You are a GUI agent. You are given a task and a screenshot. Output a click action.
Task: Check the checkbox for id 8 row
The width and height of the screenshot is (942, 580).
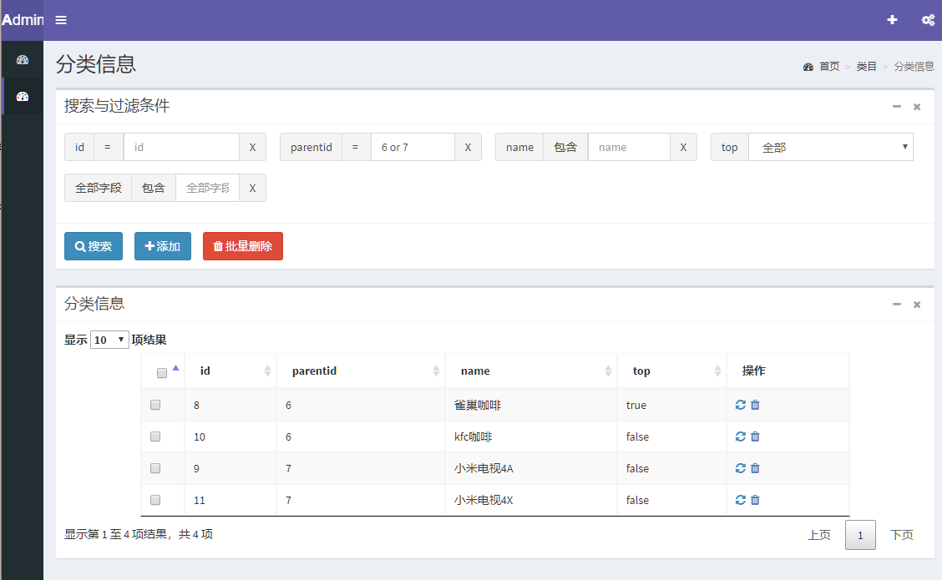click(x=155, y=405)
